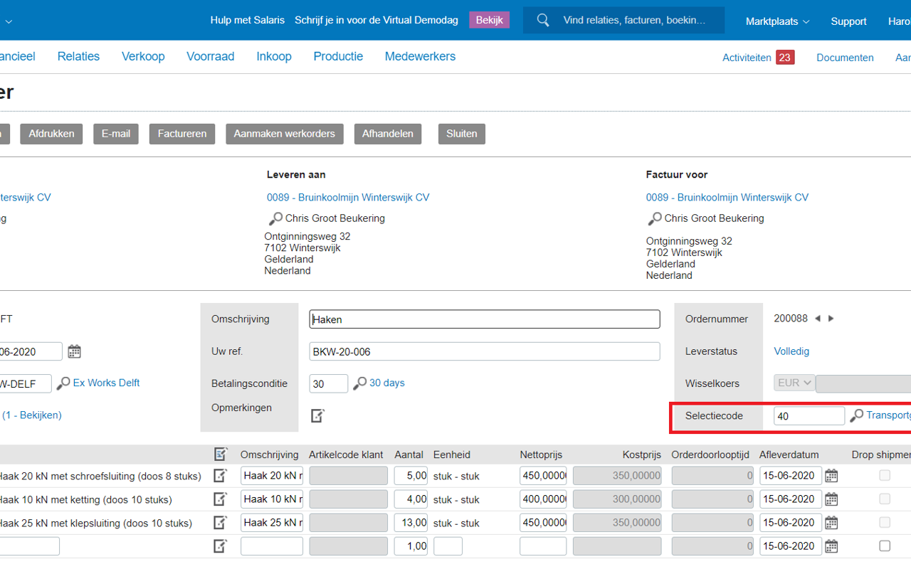Click the Volledig leverstatus link
This screenshot has height=569, width=911.
point(791,351)
